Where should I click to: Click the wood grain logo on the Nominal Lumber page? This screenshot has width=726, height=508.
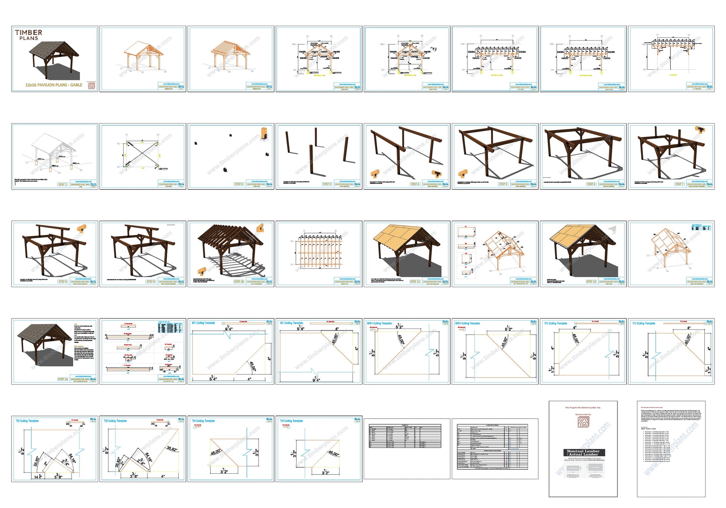tap(583, 423)
